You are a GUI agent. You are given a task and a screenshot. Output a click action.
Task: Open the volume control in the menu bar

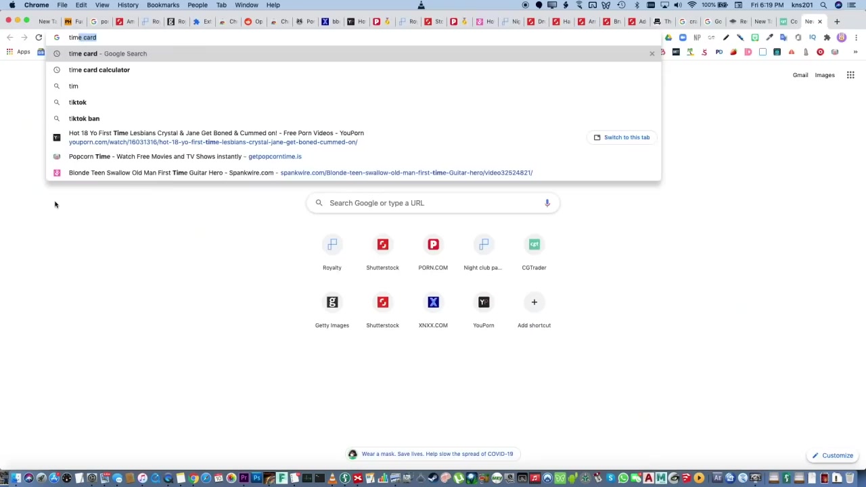coord(677,5)
